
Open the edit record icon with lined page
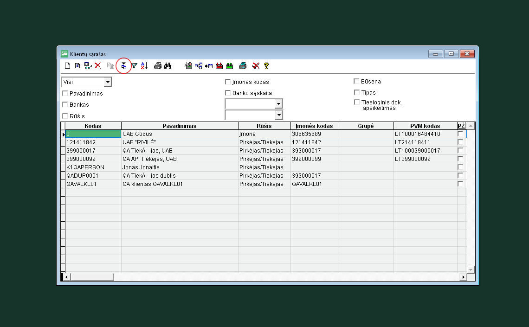(77, 66)
